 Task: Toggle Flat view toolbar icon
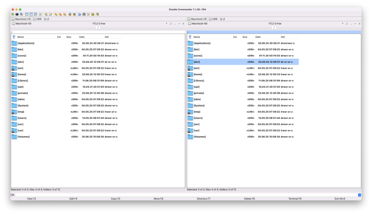click(x=41, y=14)
